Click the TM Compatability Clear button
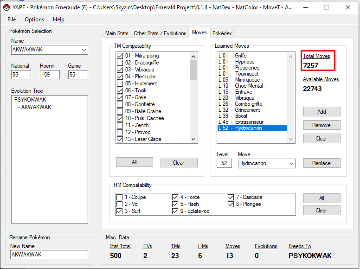Screen dimensions: 360x269 point(179,162)
